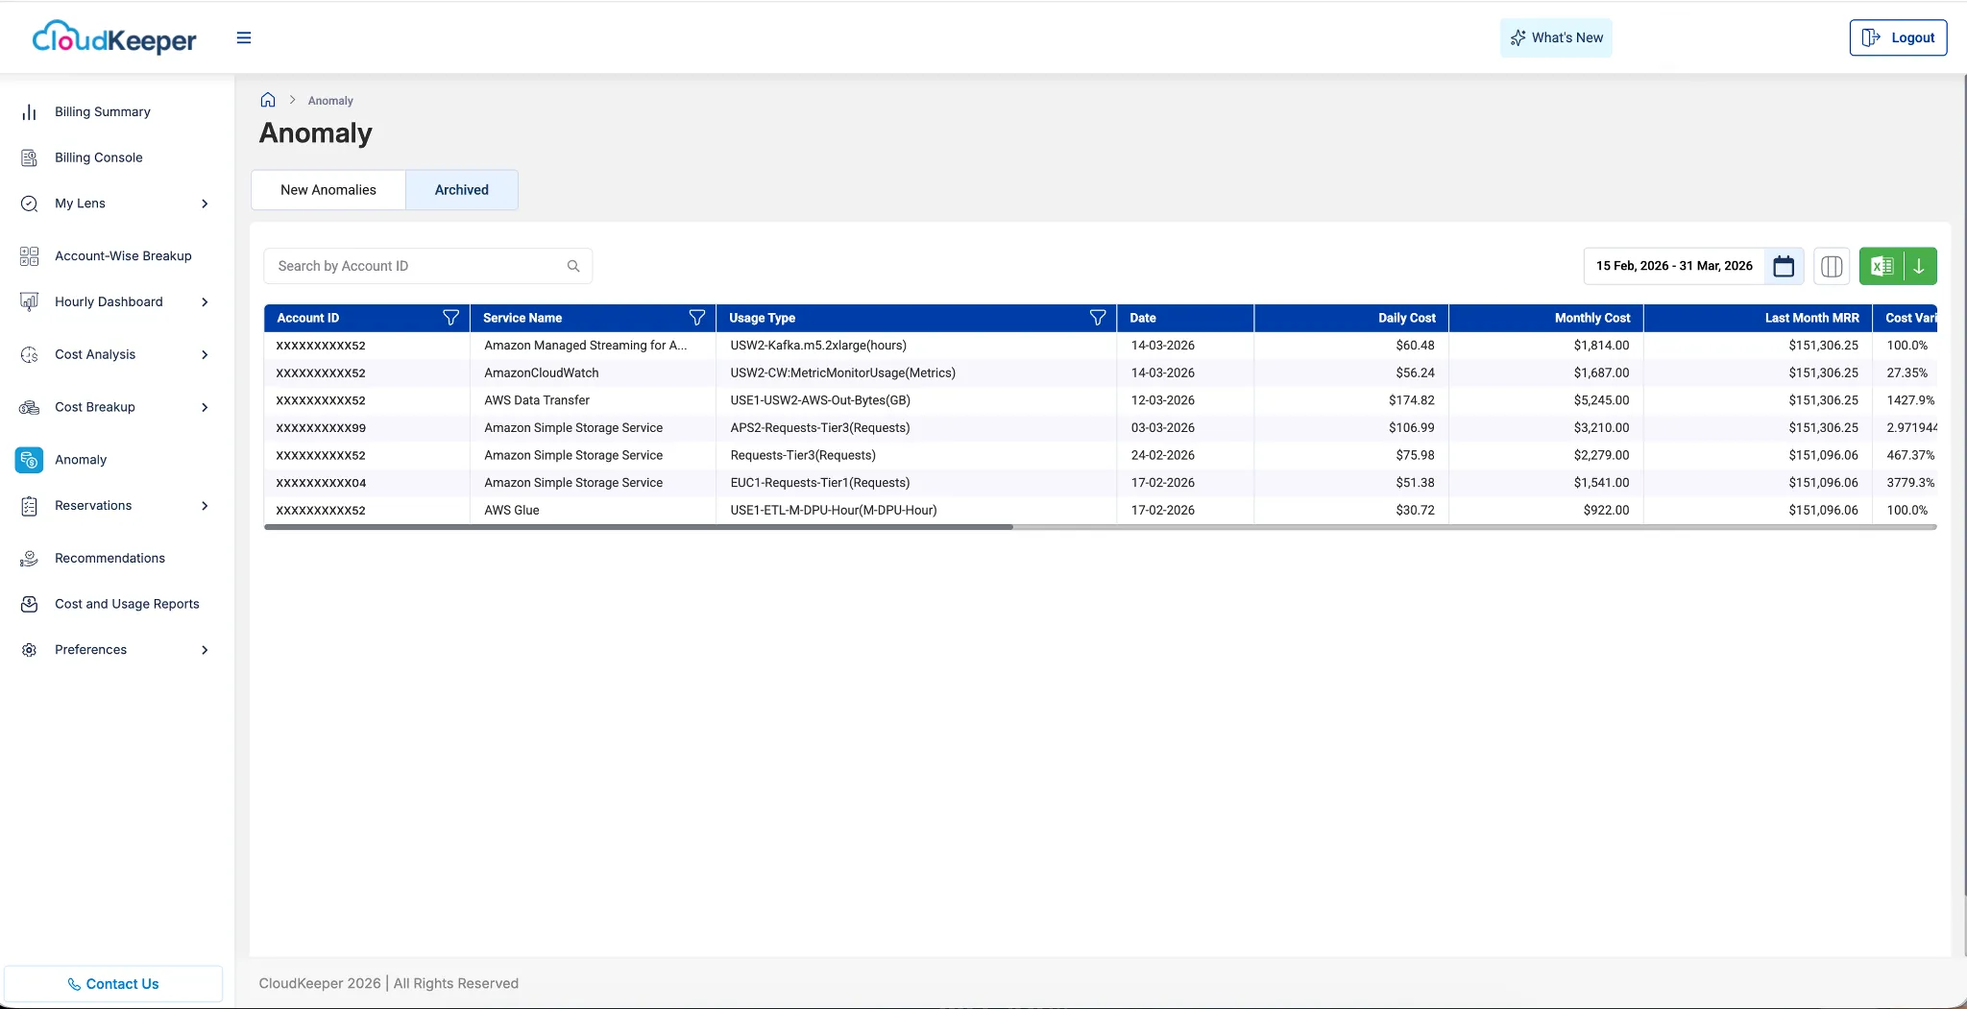Screen dimensions: 1967x1009
Task: Click the Reservations icon
Action: pyautogui.click(x=29, y=506)
